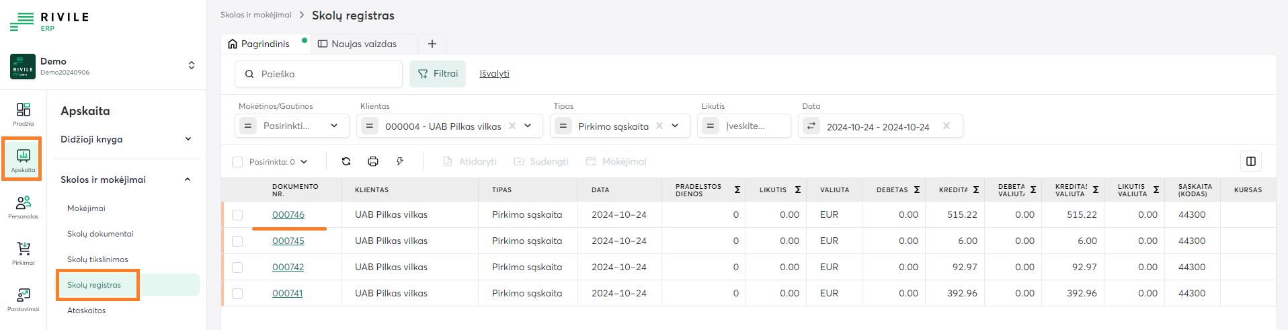The image size is (1288, 330).
Task: Click the refresh icon in the toolbar
Action: coord(346,161)
